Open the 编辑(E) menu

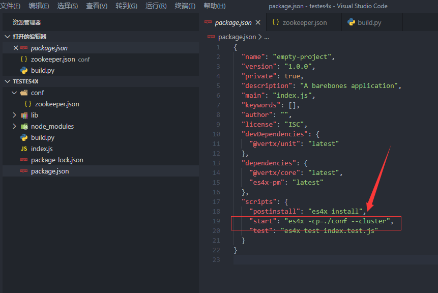pos(39,6)
